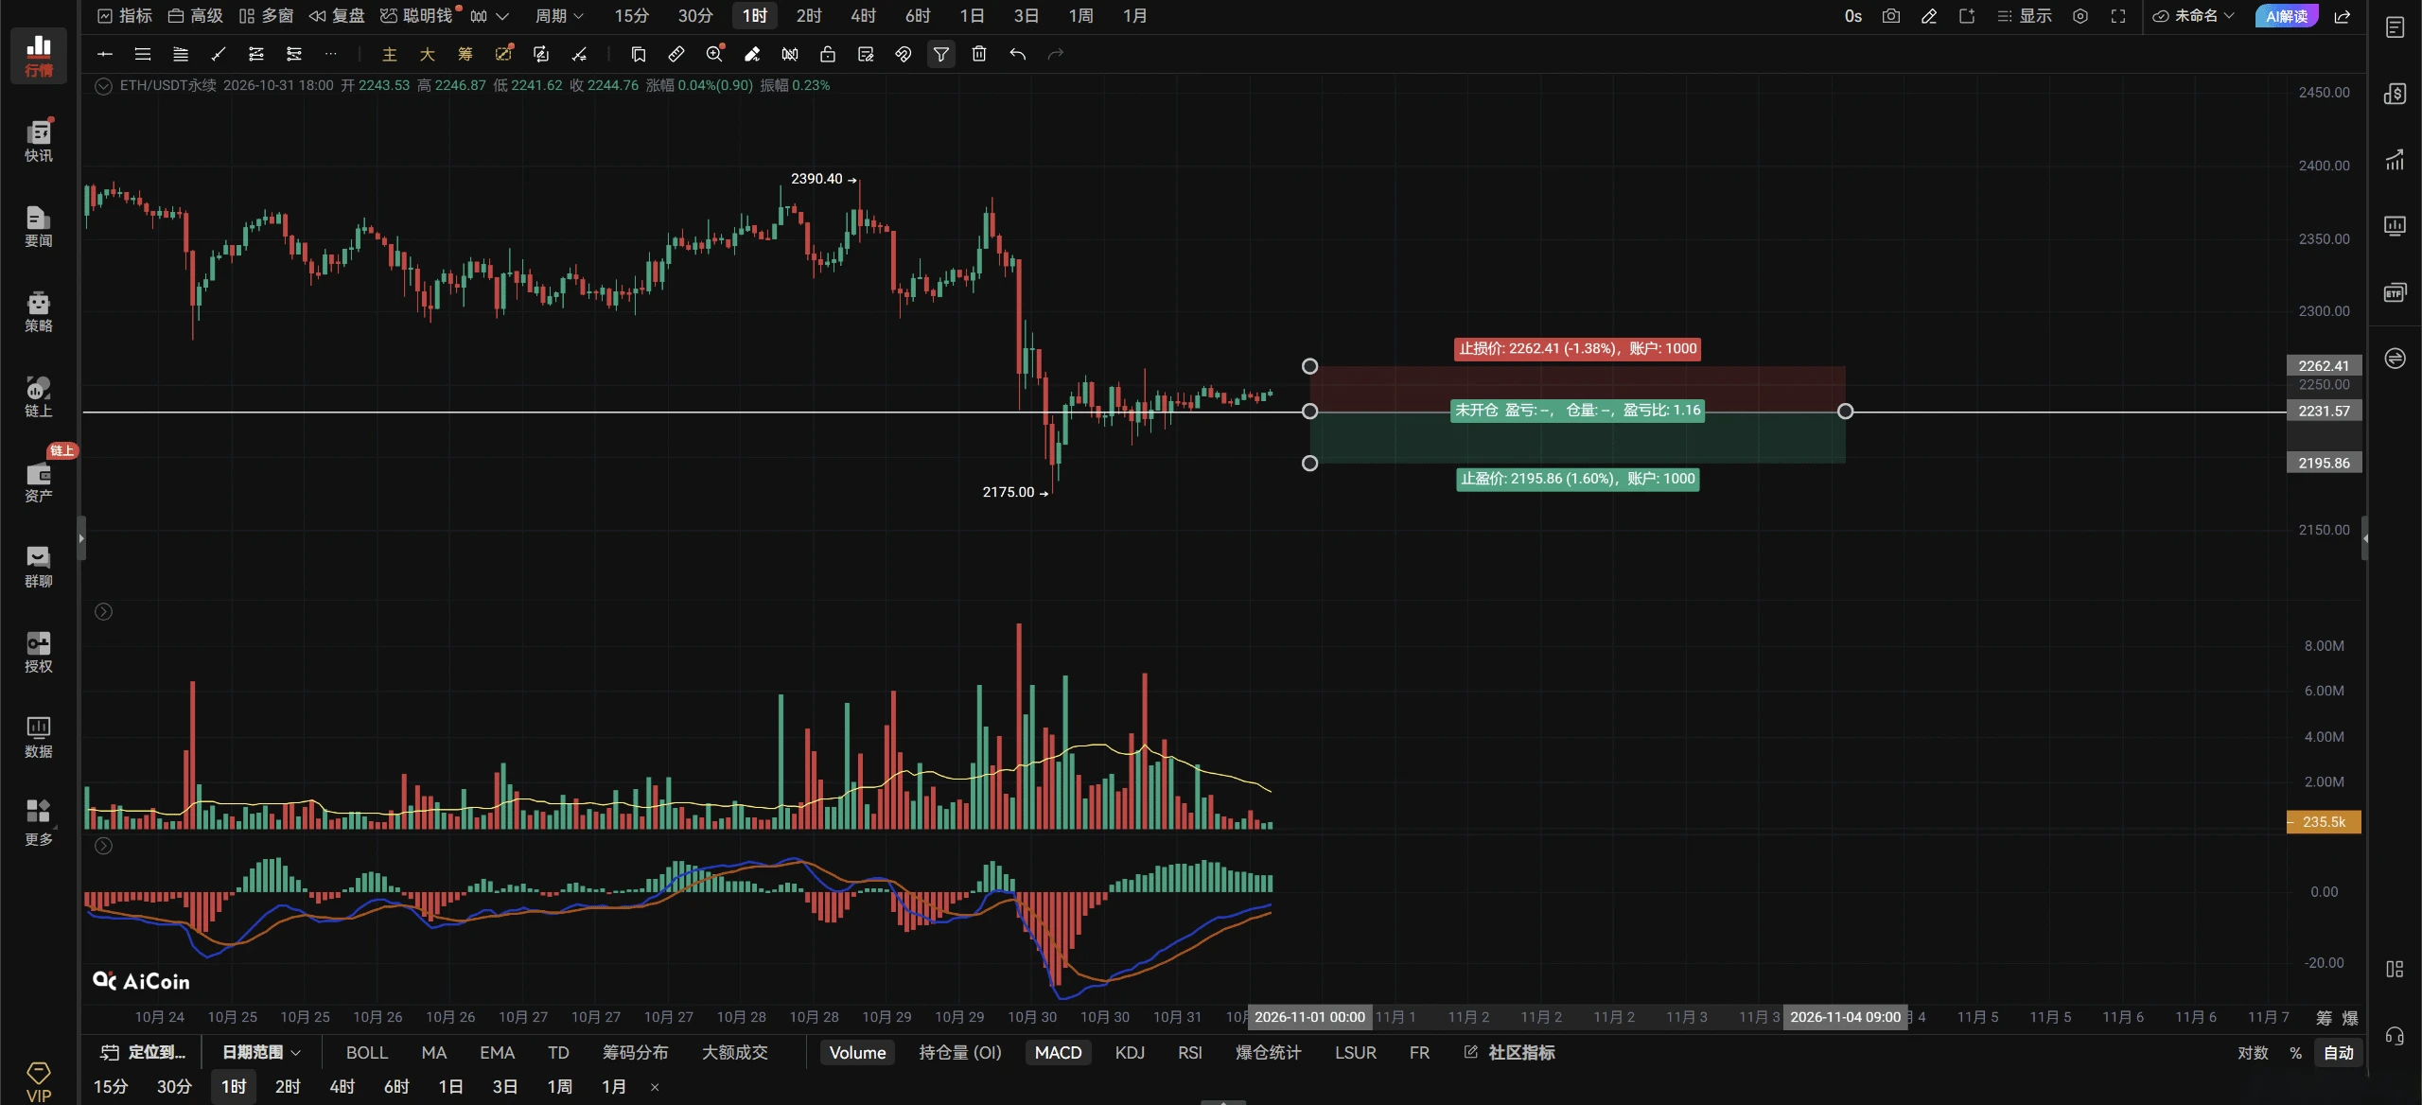Click 定位到 go-to-date button

click(x=144, y=1053)
